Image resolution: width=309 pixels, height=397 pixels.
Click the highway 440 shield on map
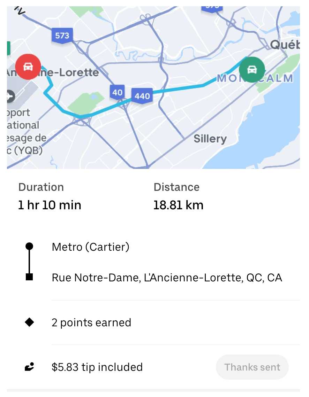[x=142, y=96]
